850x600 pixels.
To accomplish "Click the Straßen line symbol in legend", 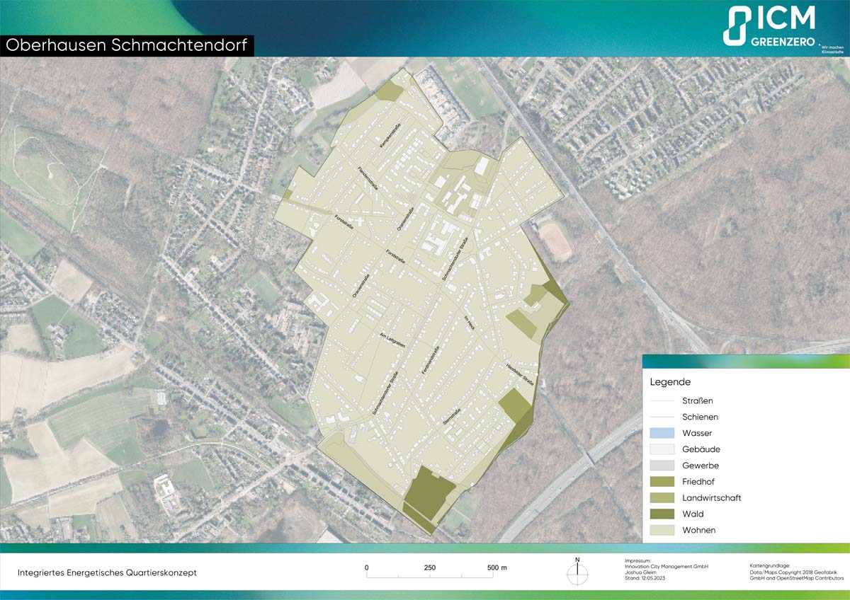I will point(662,400).
